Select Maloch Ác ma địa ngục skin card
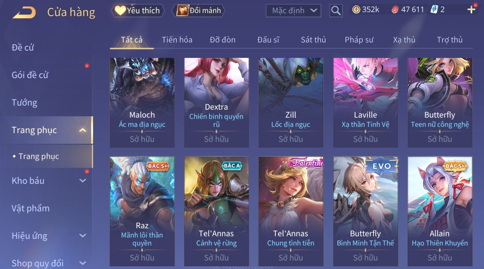 [x=142, y=103]
